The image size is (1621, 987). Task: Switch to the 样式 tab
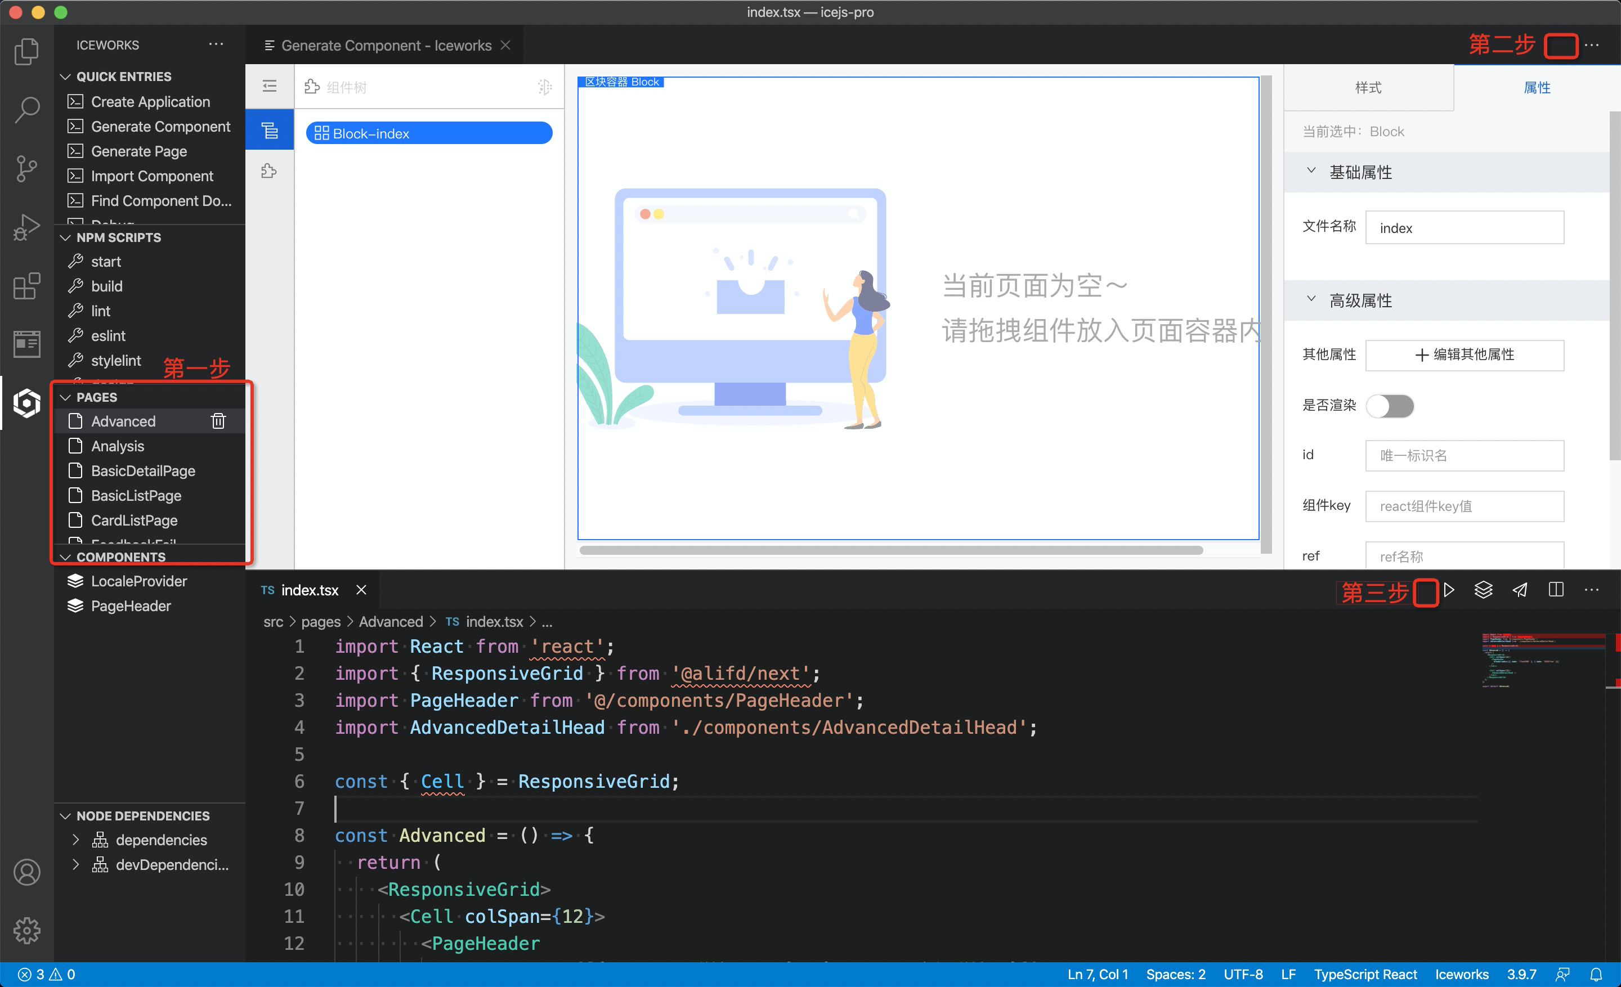click(x=1369, y=87)
